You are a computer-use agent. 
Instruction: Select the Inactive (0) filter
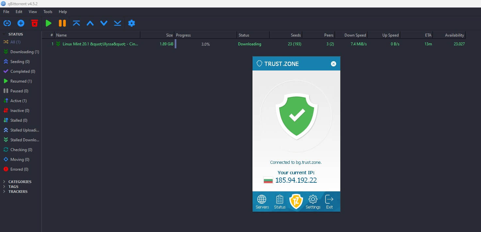point(21,111)
